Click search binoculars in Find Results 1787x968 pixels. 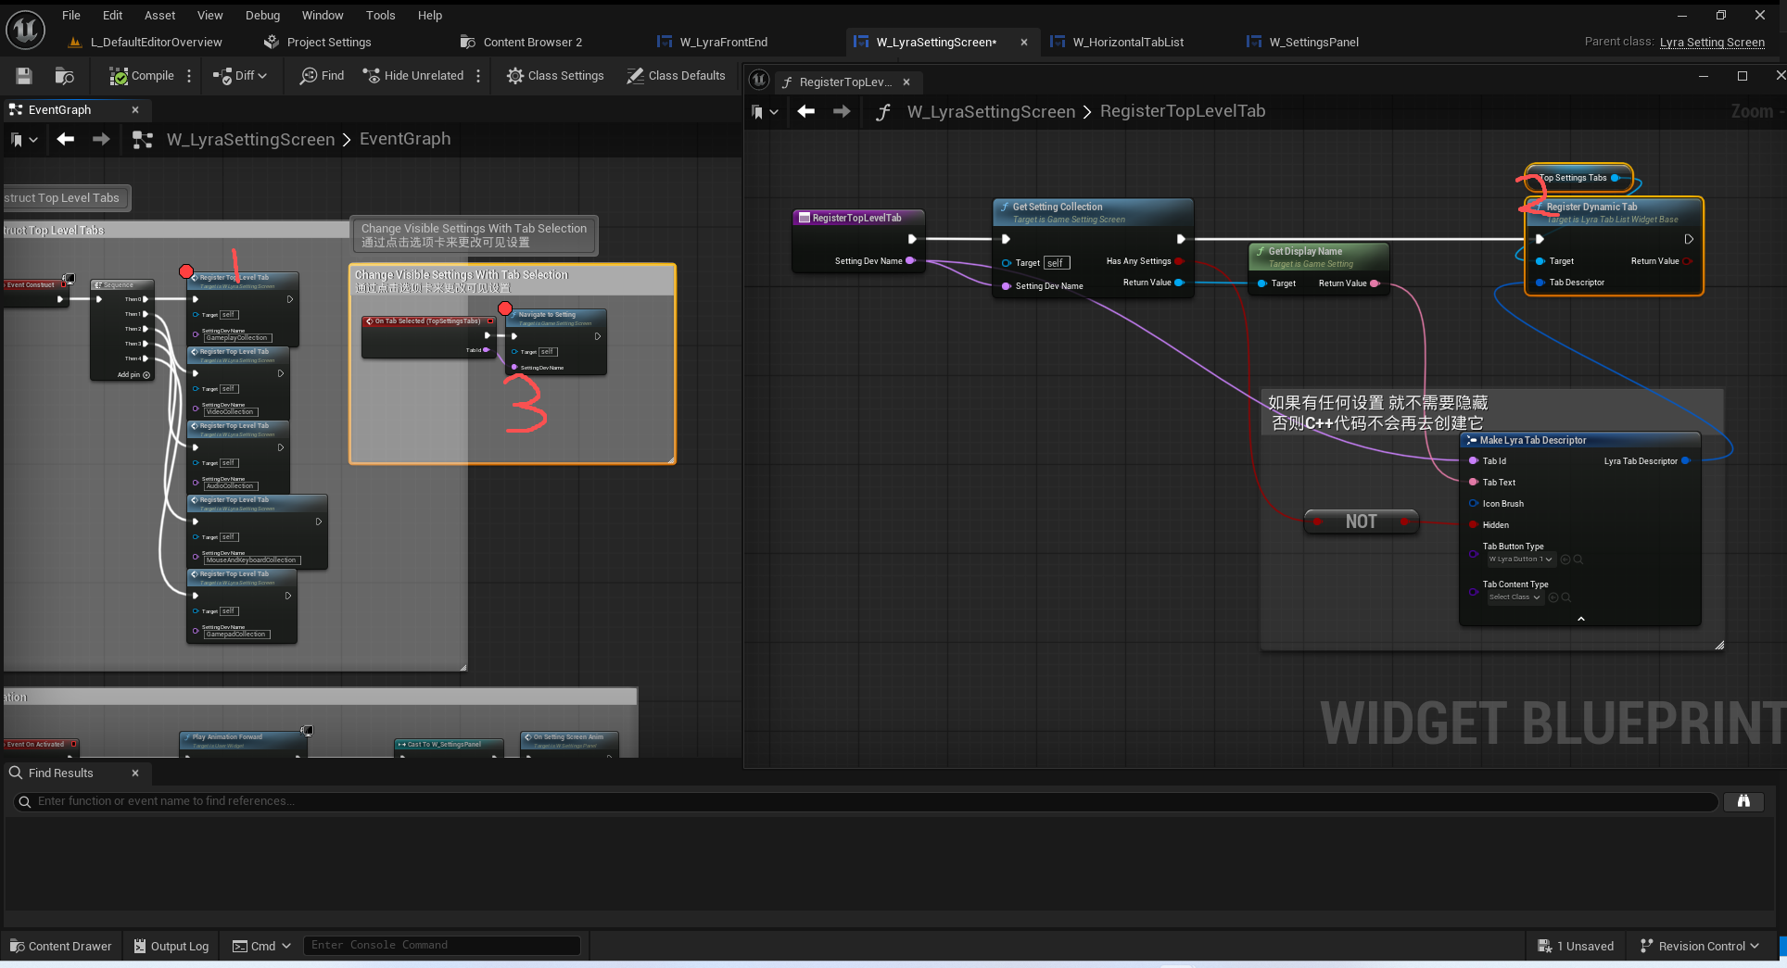(x=1743, y=801)
